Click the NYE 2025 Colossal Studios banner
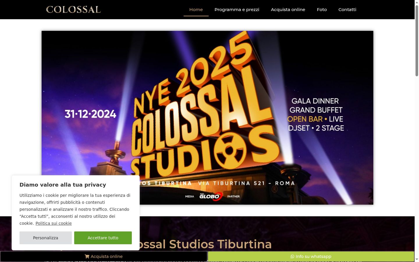 click(x=207, y=118)
